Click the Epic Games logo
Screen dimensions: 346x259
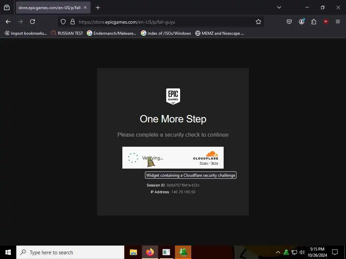tap(173, 96)
